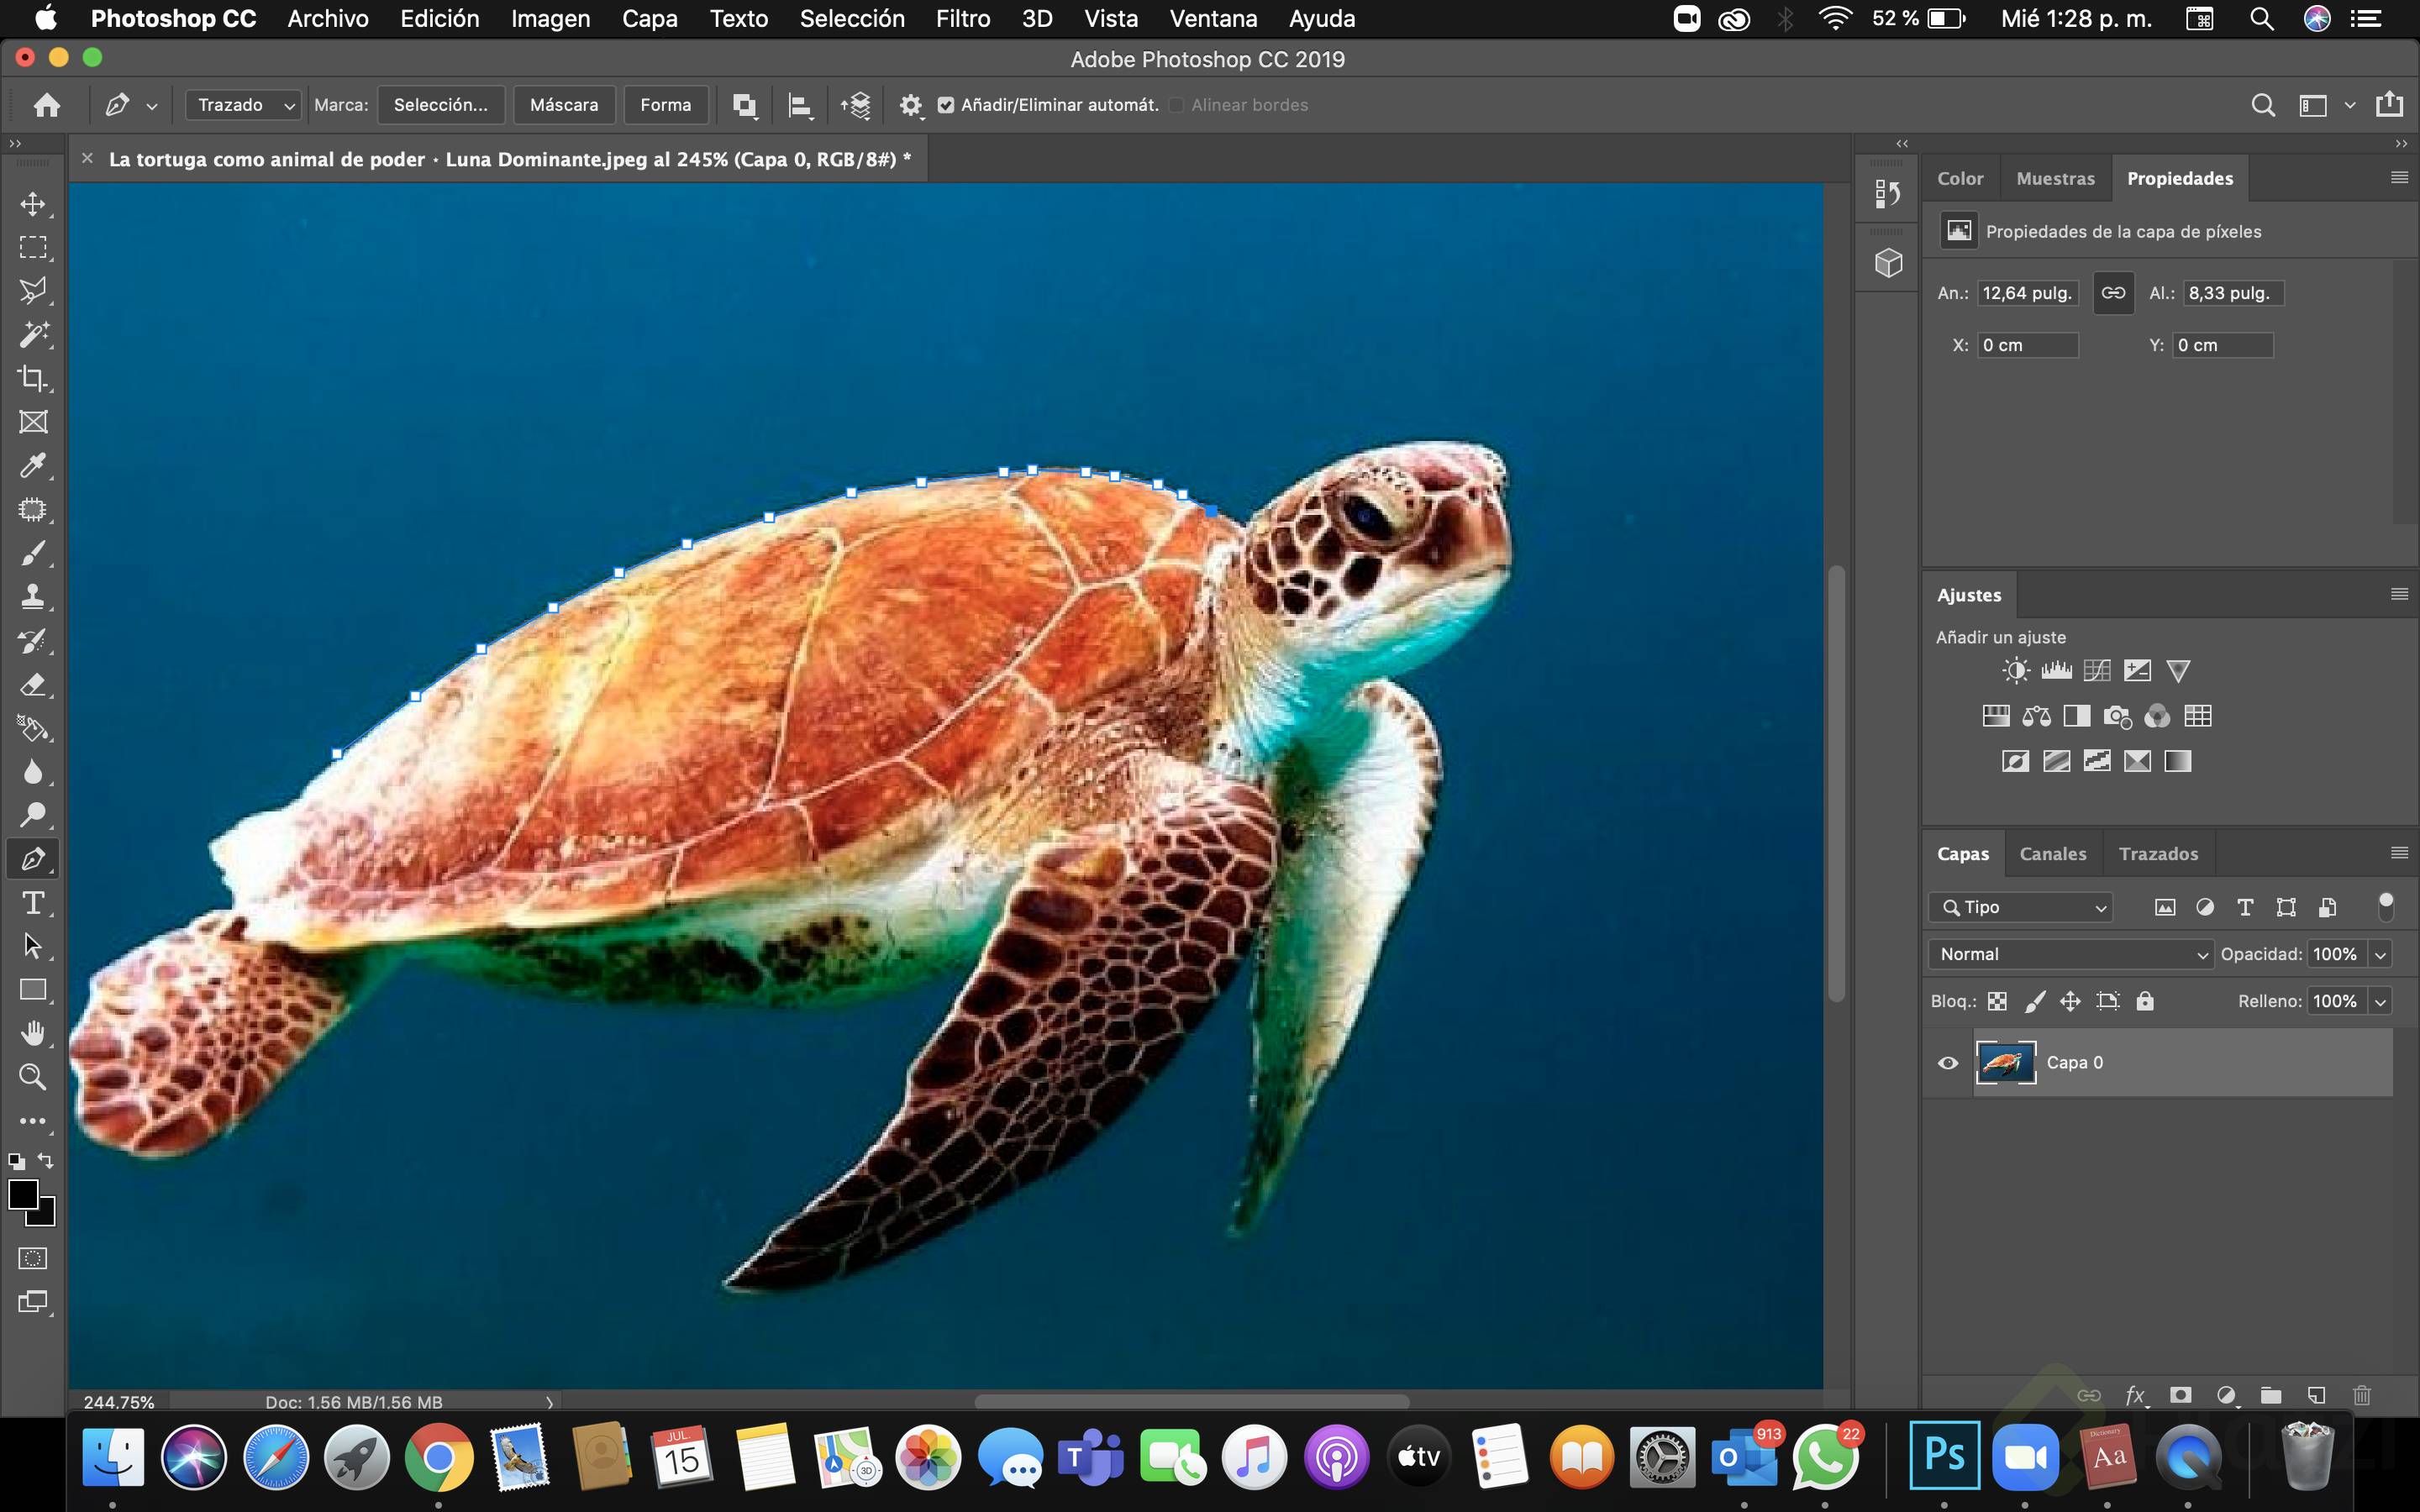Viewport: 2420px width, 1512px height.
Task: Toggle lock transparent pixels
Action: point(1997,1001)
